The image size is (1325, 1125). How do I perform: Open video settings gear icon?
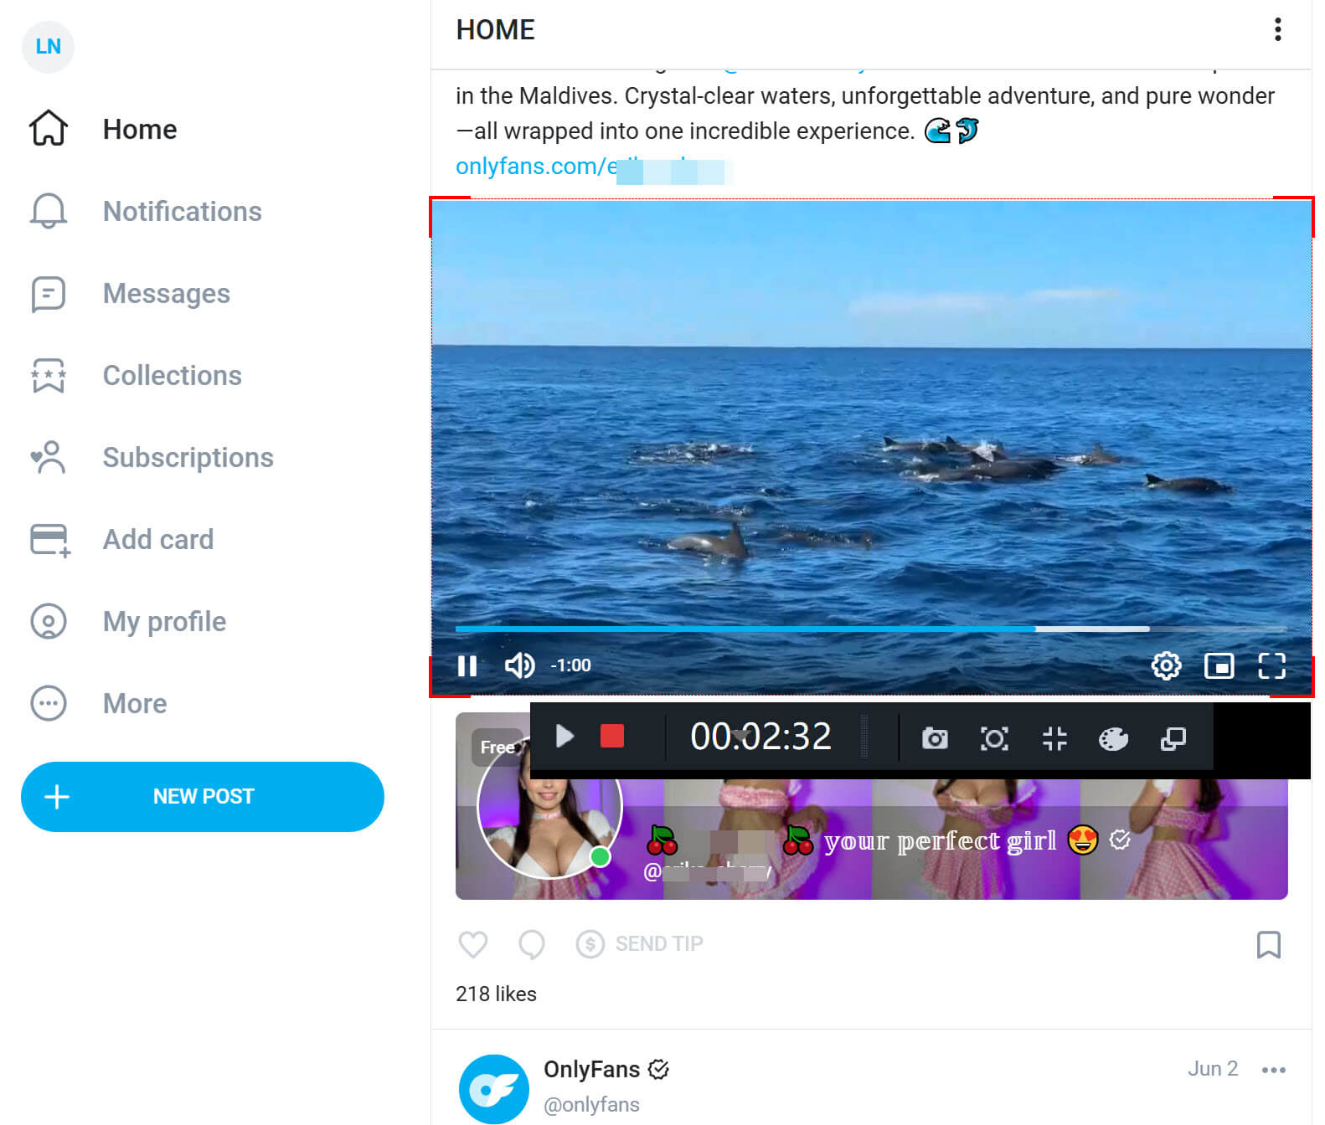(x=1166, y=665)
